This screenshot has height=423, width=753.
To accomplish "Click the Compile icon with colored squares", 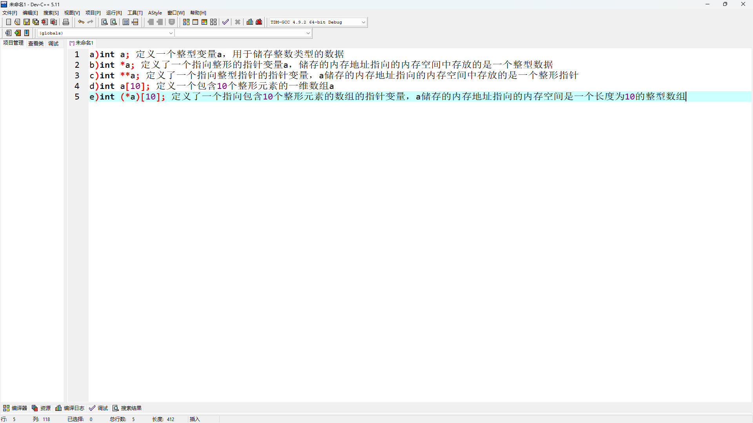I will click(186, 22).
